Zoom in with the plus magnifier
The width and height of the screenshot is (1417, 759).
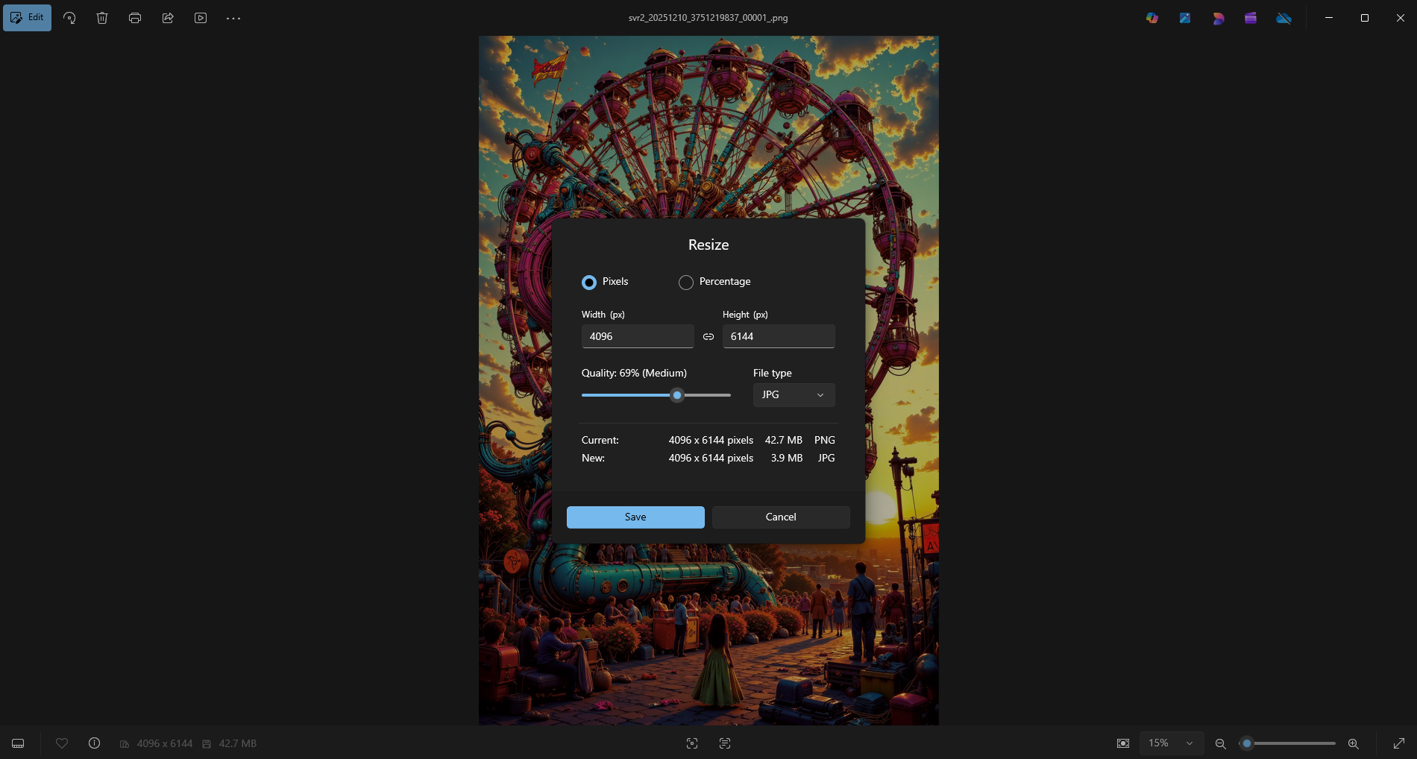pyautogui.click(x=1354, y=743)
